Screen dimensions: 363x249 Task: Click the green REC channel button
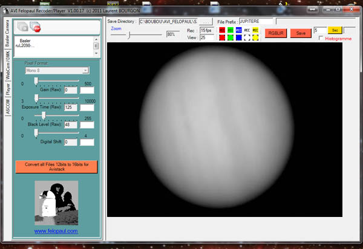point(231,30)
